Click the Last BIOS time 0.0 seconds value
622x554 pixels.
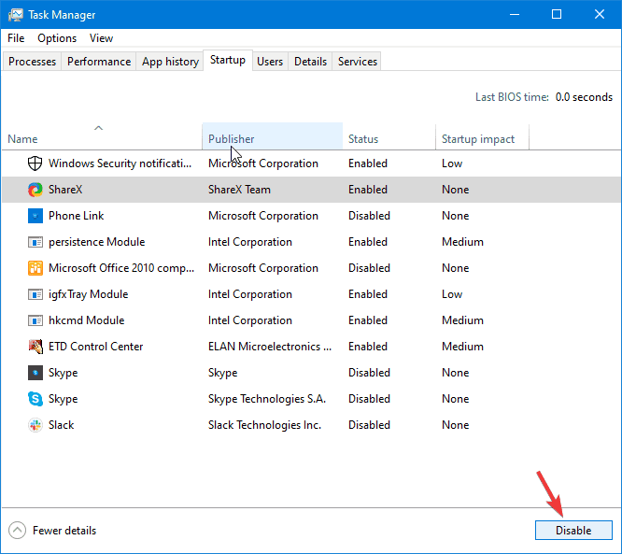tap(584, 97)
